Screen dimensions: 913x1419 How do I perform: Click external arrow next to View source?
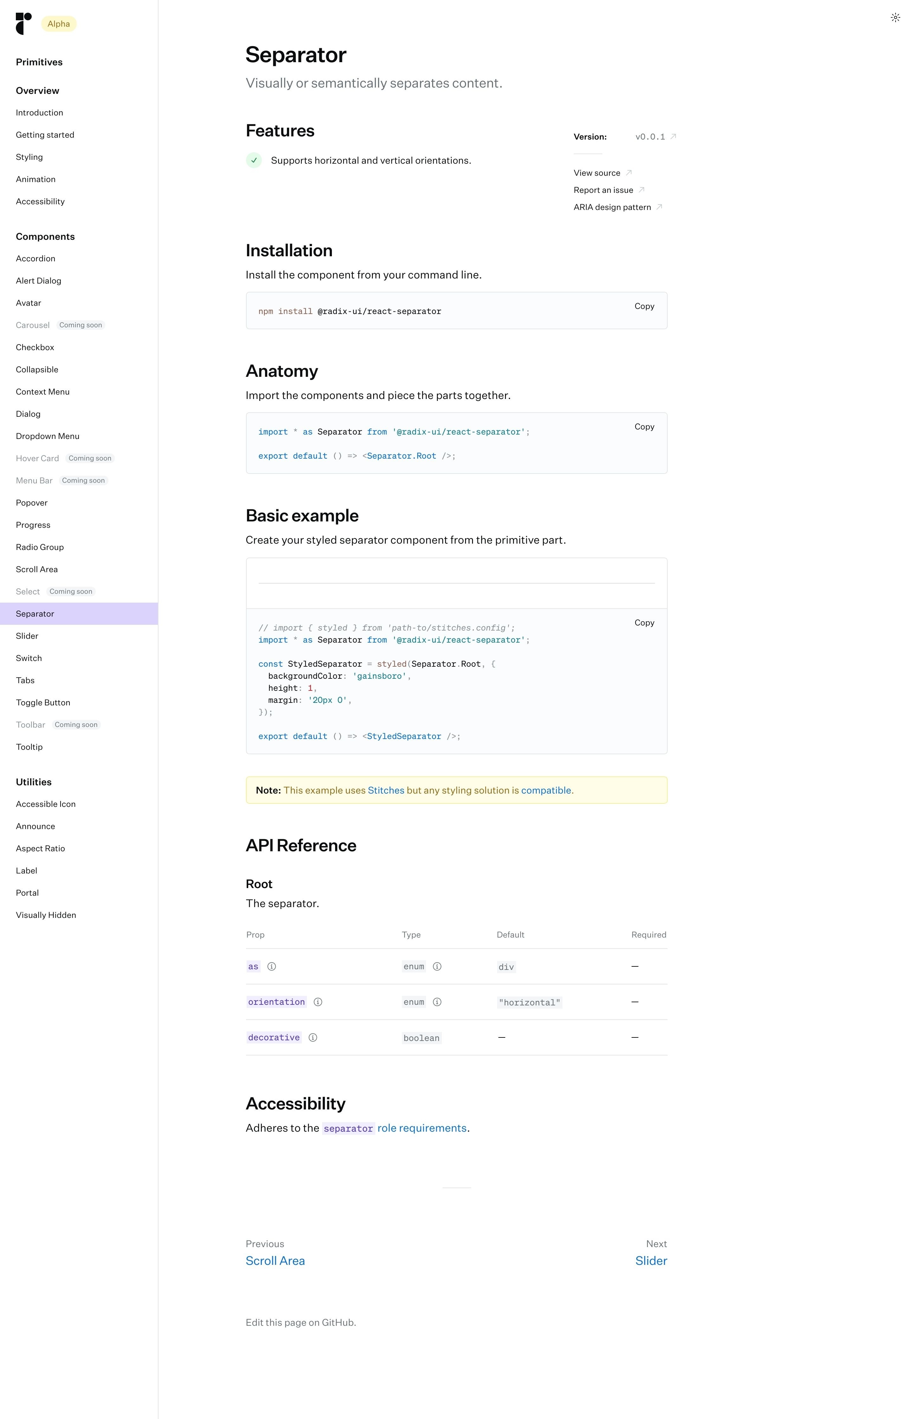[629, 173]
